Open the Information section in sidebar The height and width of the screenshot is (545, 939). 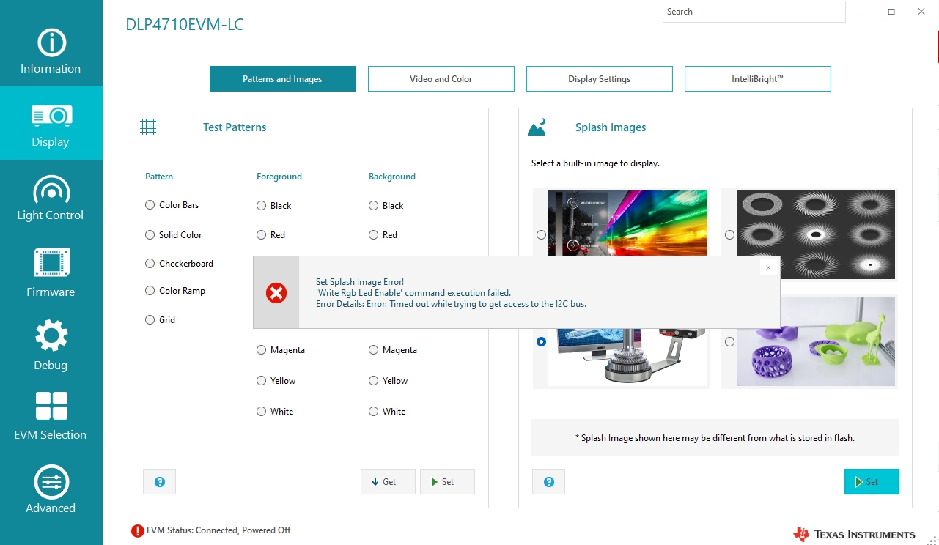pyautogui.click(x=51, y=50)
